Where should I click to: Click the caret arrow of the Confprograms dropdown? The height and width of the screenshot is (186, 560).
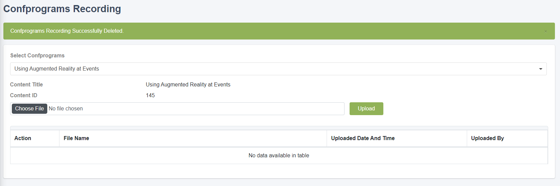[540, 69]
